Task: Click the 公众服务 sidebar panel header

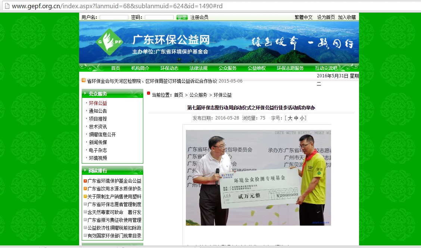Action: (x=112, y=94)
